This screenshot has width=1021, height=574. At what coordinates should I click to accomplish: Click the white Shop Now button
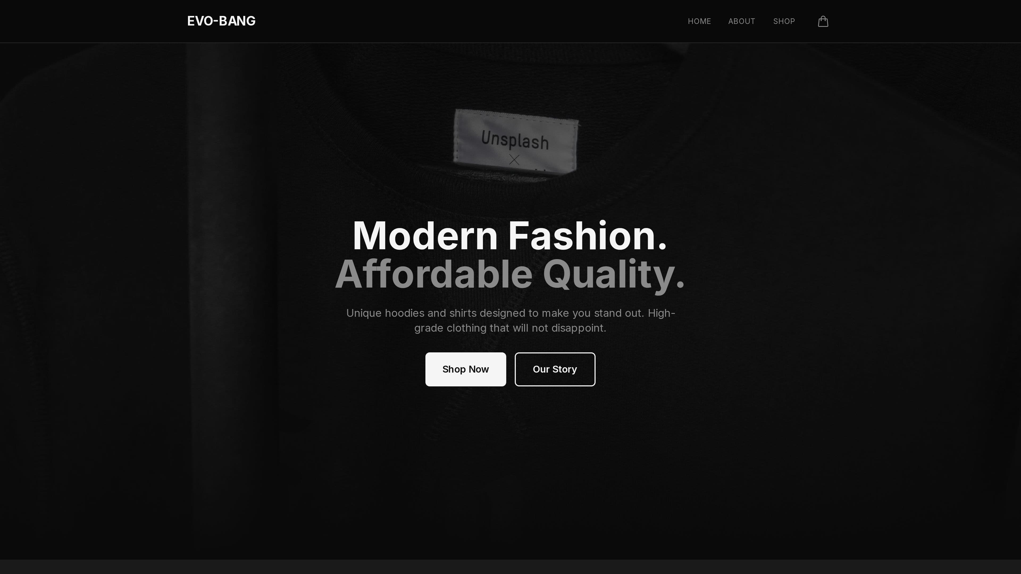coord(465,369)
